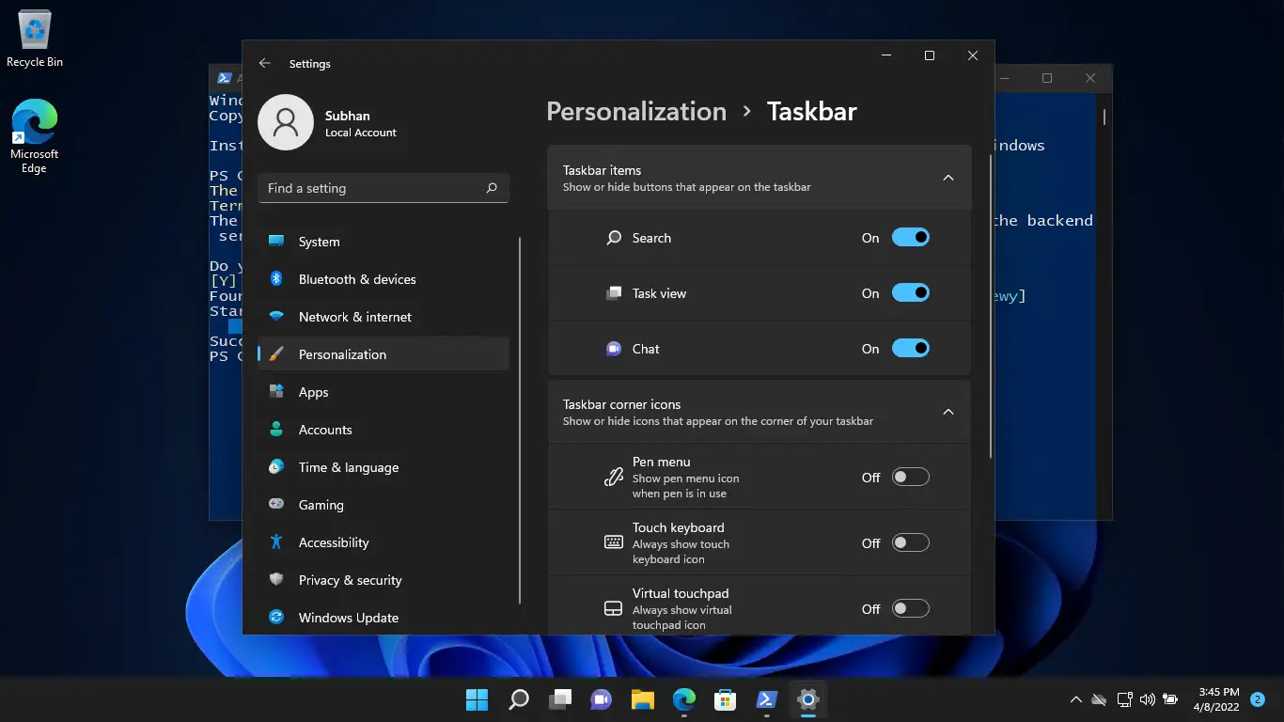This screenshot has width=1284, height=722.
Task: Click the Task view row icon
Action: [614, 293]
